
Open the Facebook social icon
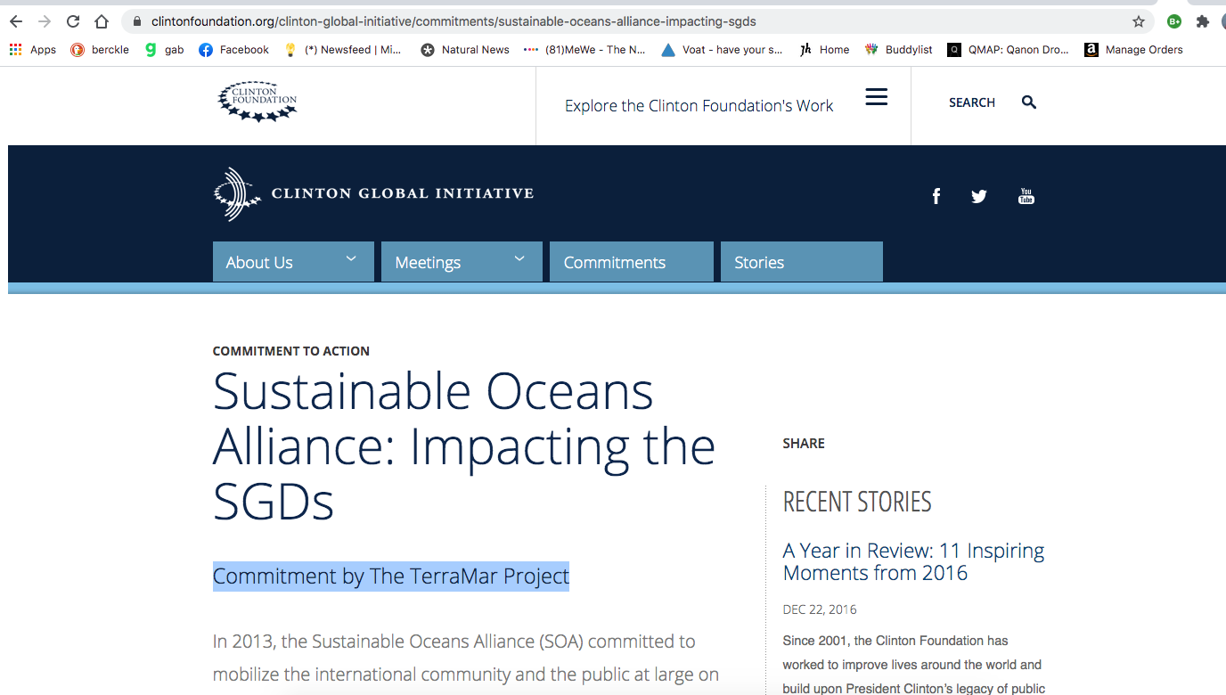coord(936,196)
